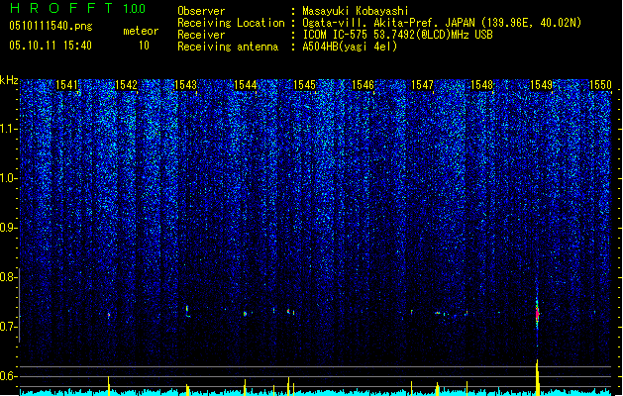This screenshot has height=396, width=623.
Task: Click the 1542 time marker
Action: coord(126,85)
